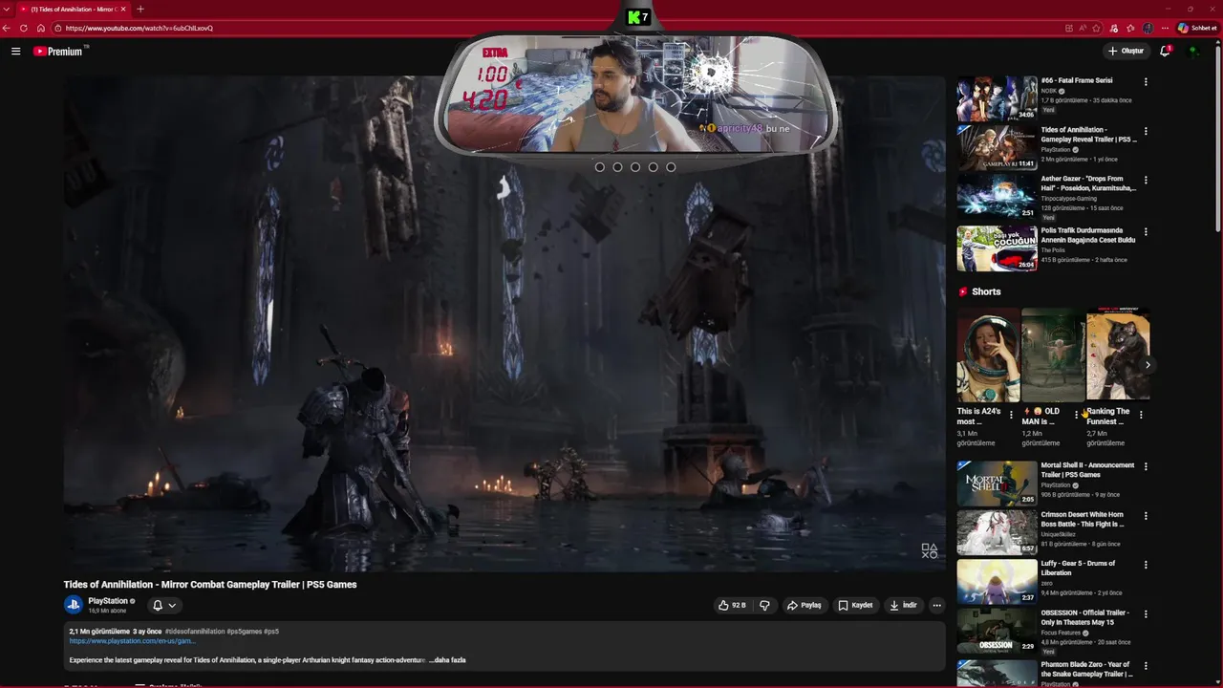Image resolution: width=1223 pixels, height=688 pixels.
Task: Open options for Aether Gazer video
Action: 1146,180
